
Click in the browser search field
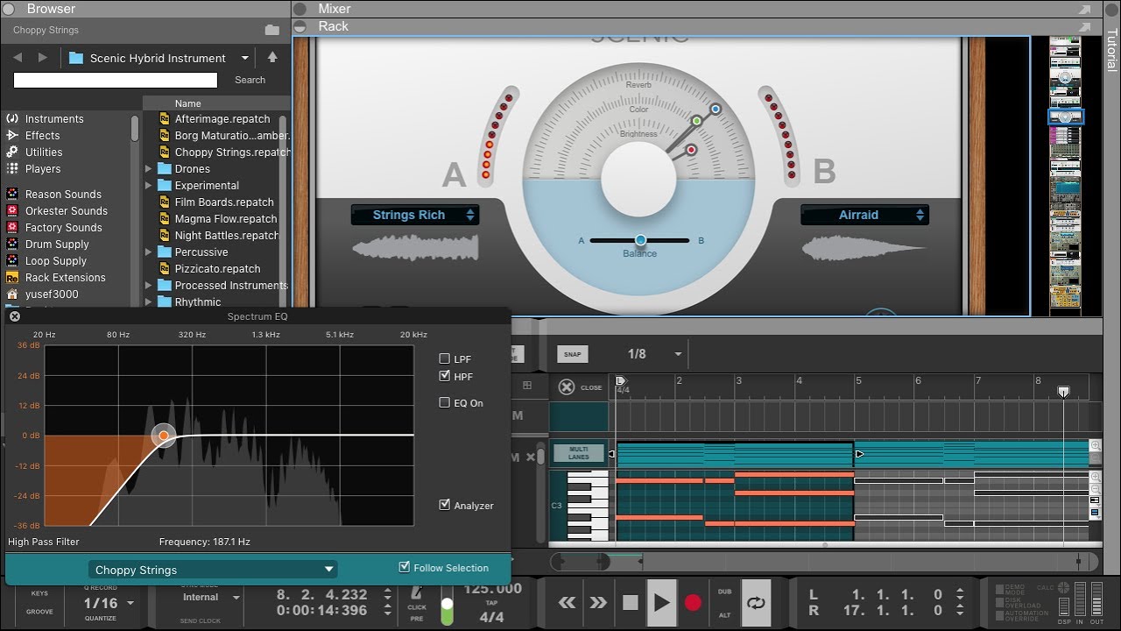pyautogui.click(x=115, y=80)
